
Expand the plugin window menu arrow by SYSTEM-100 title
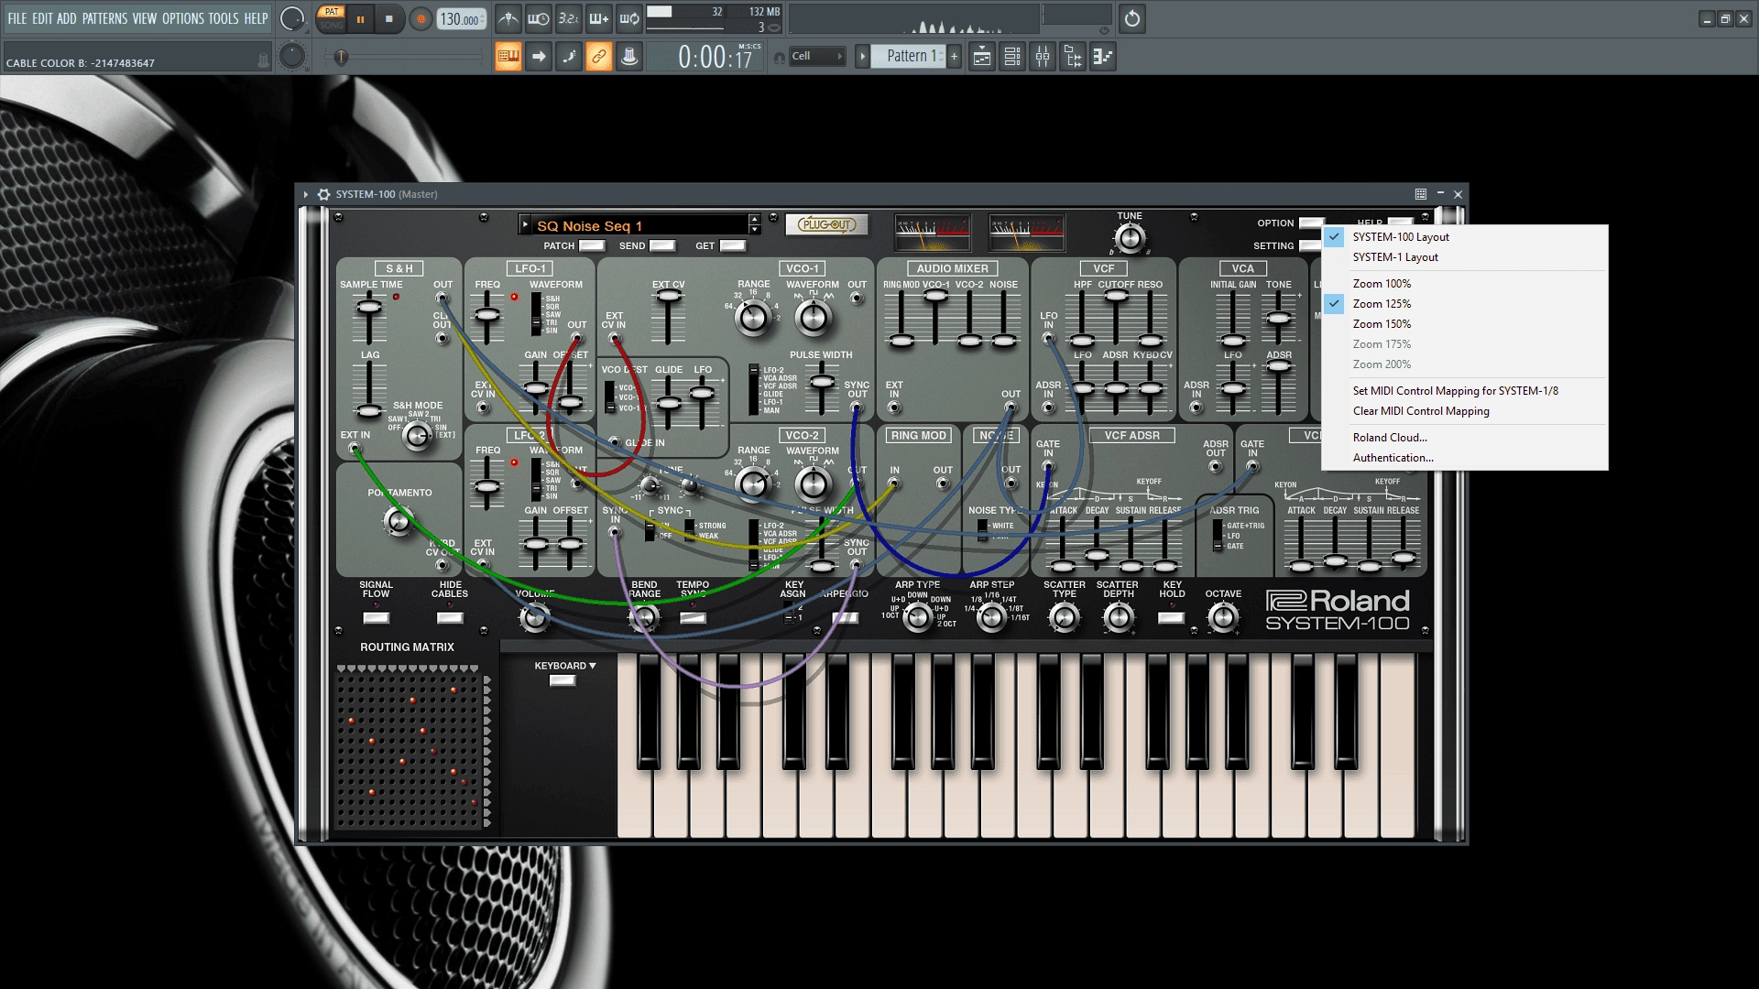[x=306, y=194]
